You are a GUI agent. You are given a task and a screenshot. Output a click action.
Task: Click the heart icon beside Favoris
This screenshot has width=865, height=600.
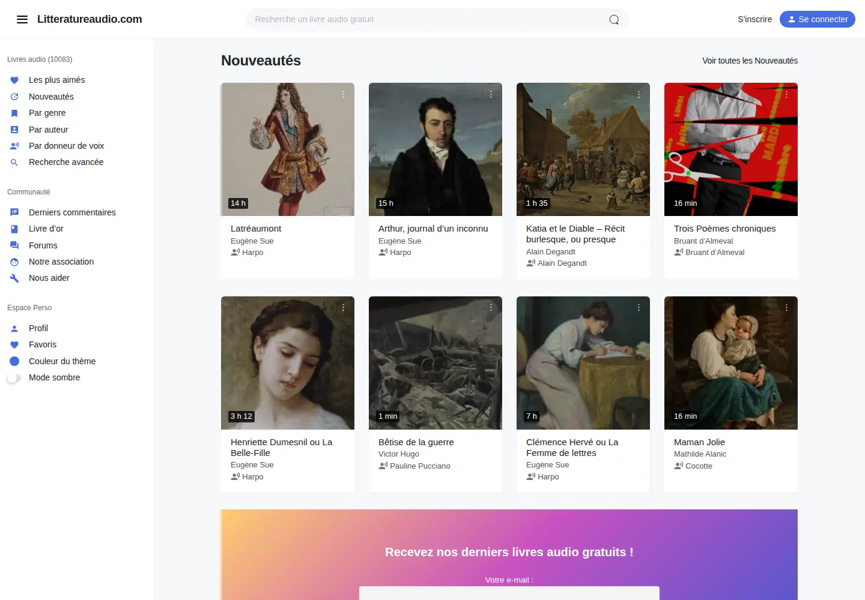(14, 344)
